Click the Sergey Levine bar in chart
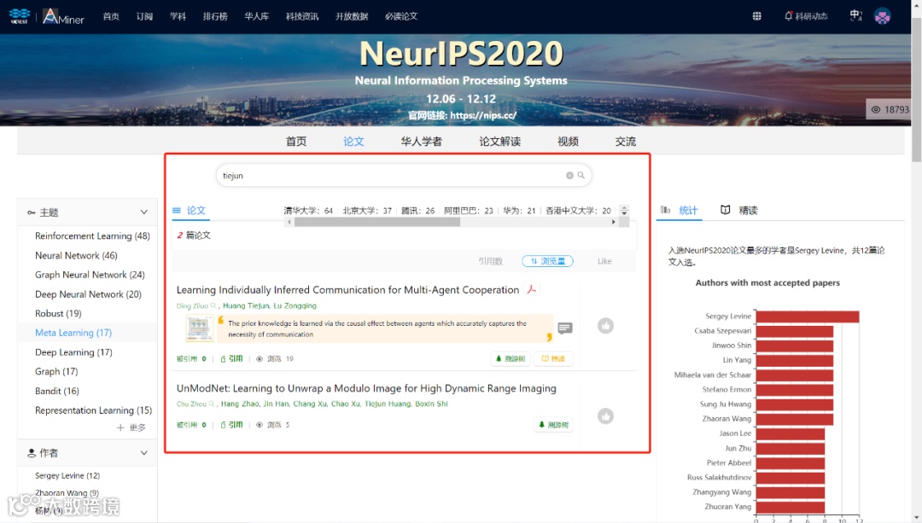 click(808, 317)
